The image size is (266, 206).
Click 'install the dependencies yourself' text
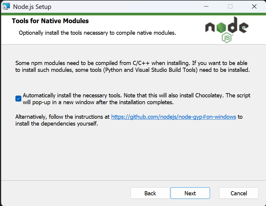[x=56, y=124]
